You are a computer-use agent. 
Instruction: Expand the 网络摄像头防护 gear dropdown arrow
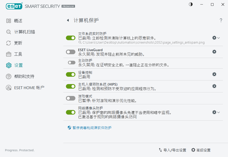(x=218, y=112)
